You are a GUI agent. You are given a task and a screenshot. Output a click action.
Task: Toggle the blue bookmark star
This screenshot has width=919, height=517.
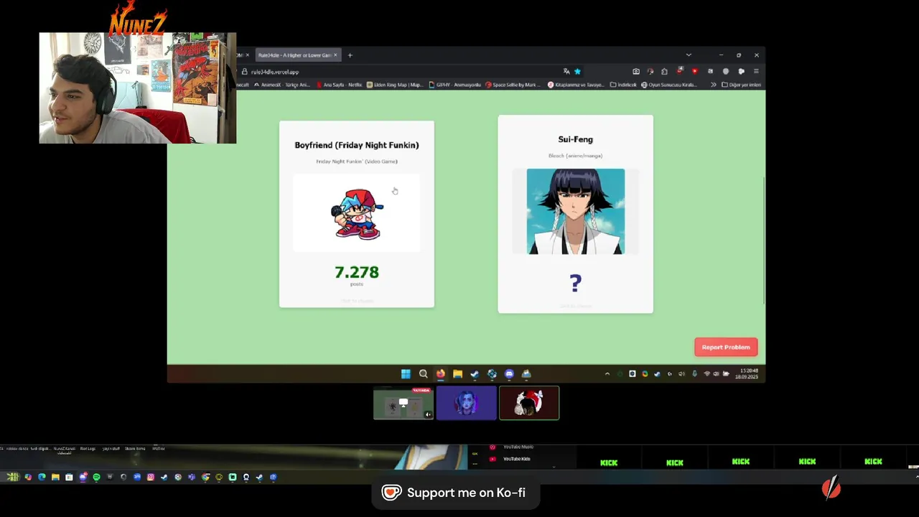577,72
